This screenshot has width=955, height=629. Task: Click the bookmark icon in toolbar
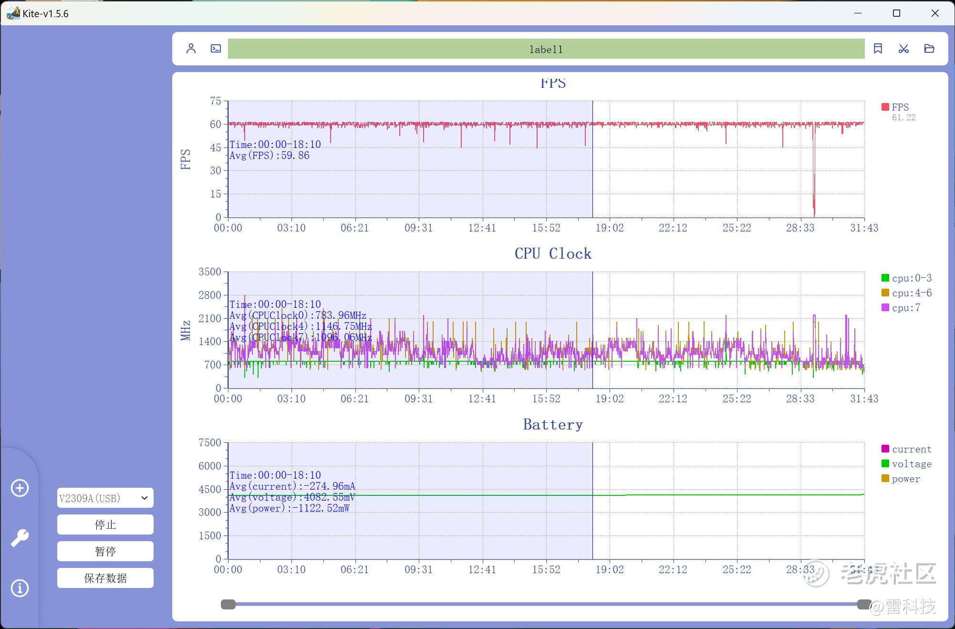point(878,49)
